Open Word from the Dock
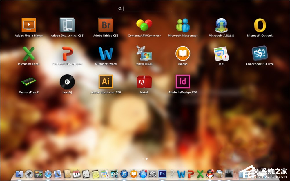Screen dimensions: 290x181 pyautogui.click(x=181, y=174)
